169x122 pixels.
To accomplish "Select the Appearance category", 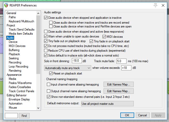I will point(14,75).
